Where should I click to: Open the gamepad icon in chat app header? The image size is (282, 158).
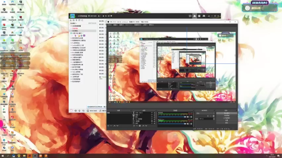coord(204,16)
